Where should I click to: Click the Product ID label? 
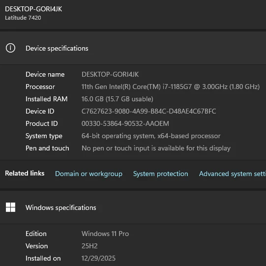42,123
